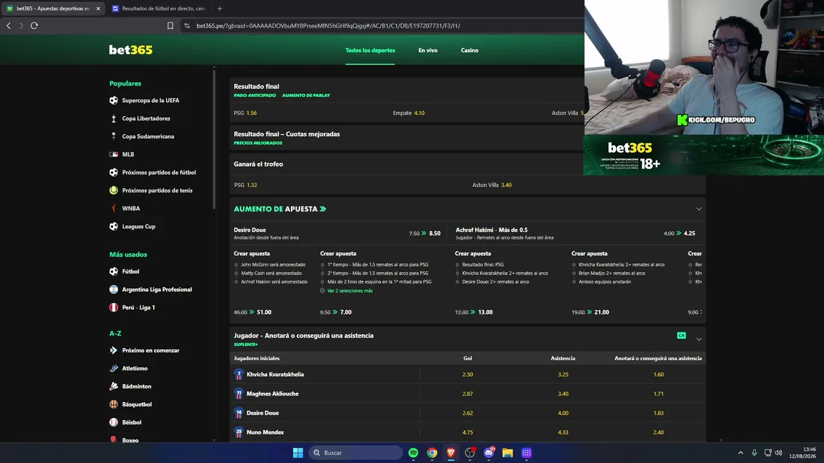This screenshot has width=824, height=463.
Task: Collapse the Jugador Anotará o asistencia section
Action: point(698,339)
